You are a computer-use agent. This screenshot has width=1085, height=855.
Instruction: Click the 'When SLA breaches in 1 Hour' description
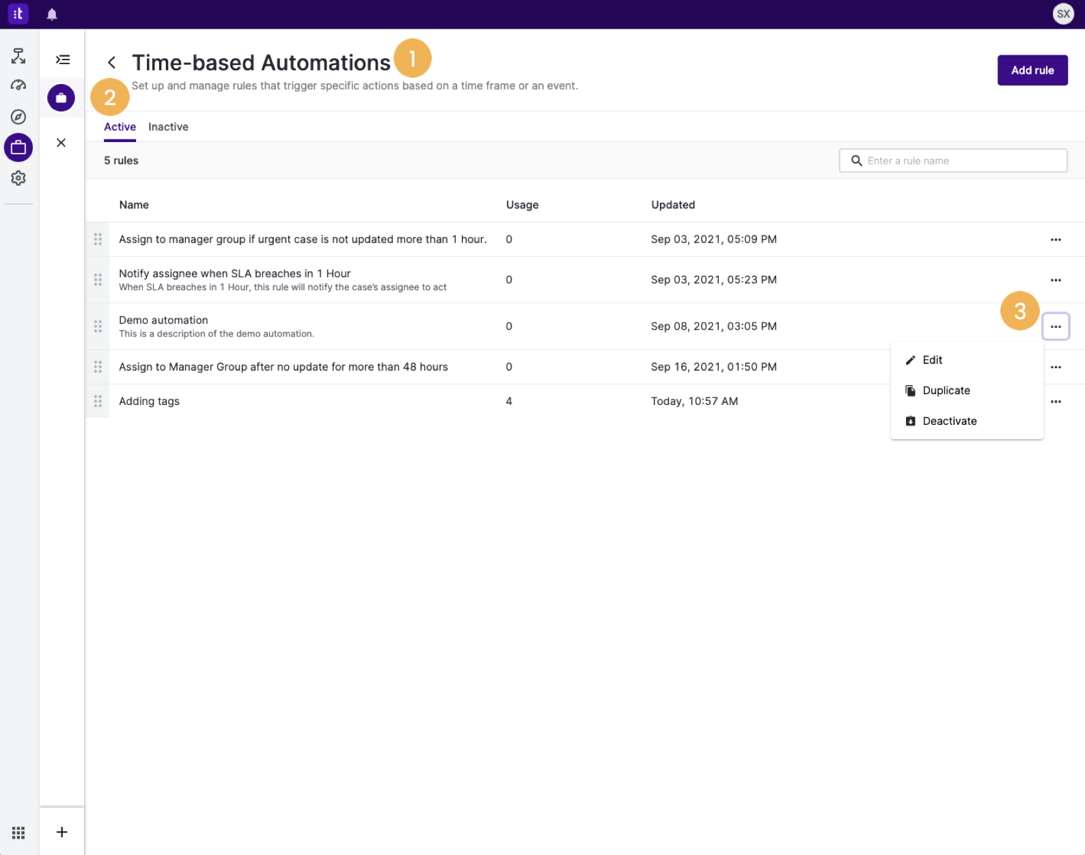click(283, 287)
